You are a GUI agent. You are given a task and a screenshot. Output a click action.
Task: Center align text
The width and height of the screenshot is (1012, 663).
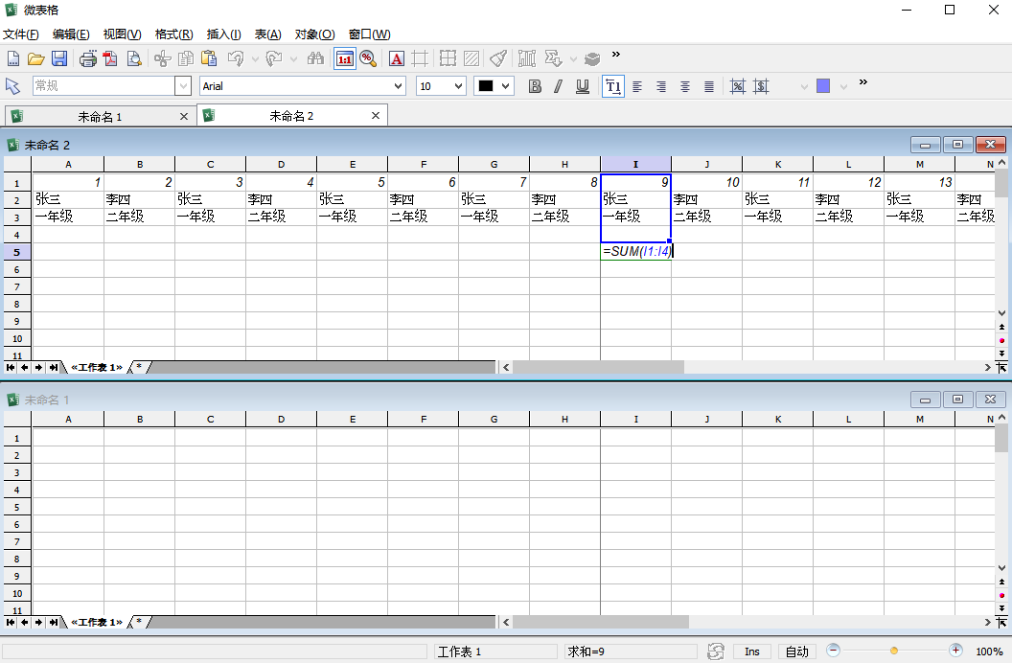(685, 86)
